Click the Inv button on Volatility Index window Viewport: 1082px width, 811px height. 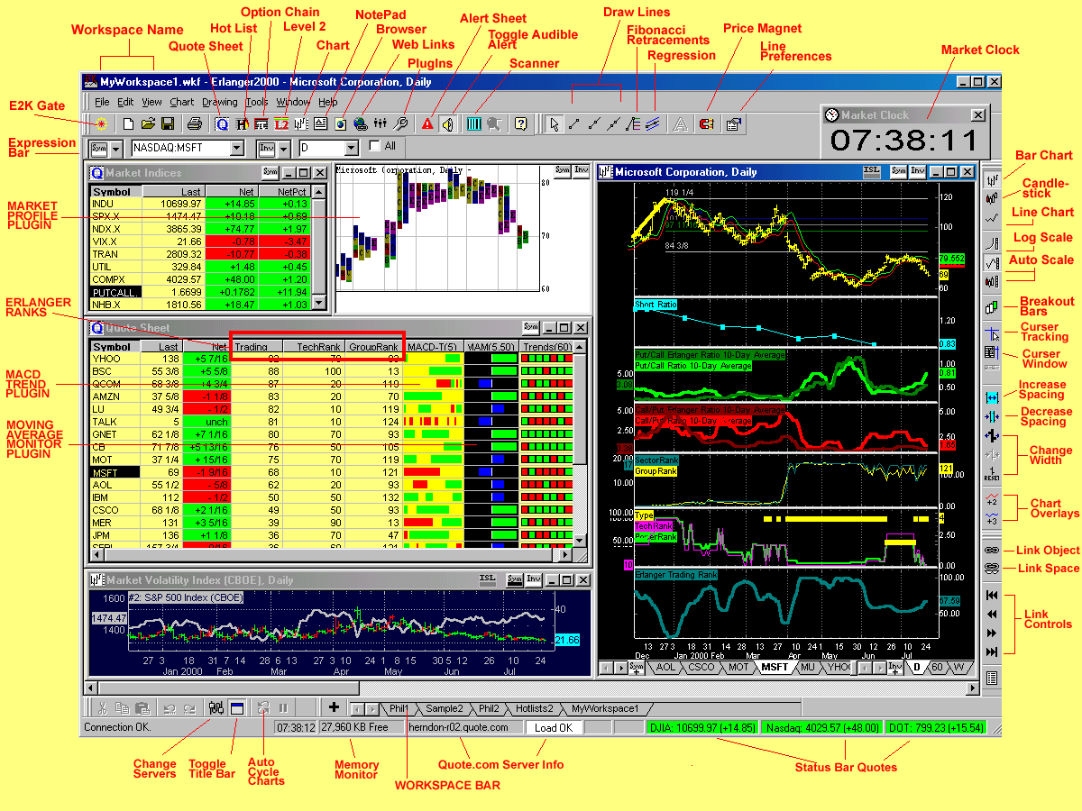pyautogui.click(x=534, y=579)
